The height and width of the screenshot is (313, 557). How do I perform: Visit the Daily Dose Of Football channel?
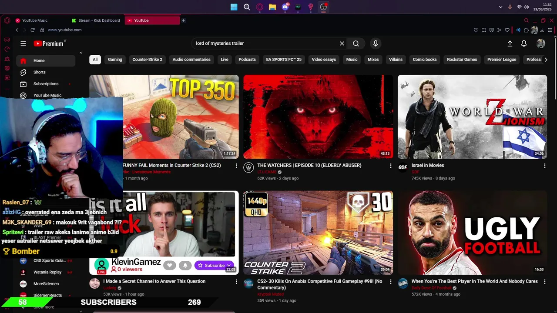[431, 288]
